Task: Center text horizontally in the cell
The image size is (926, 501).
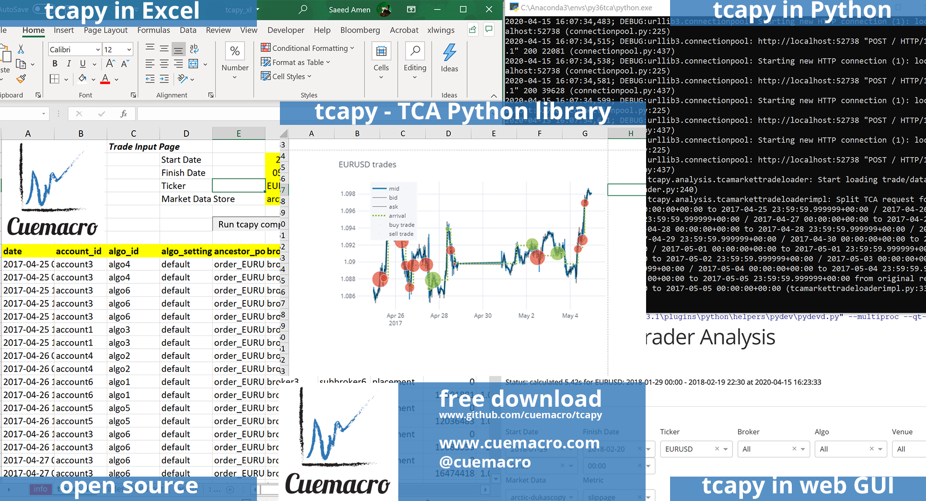Action: [164, 64]
